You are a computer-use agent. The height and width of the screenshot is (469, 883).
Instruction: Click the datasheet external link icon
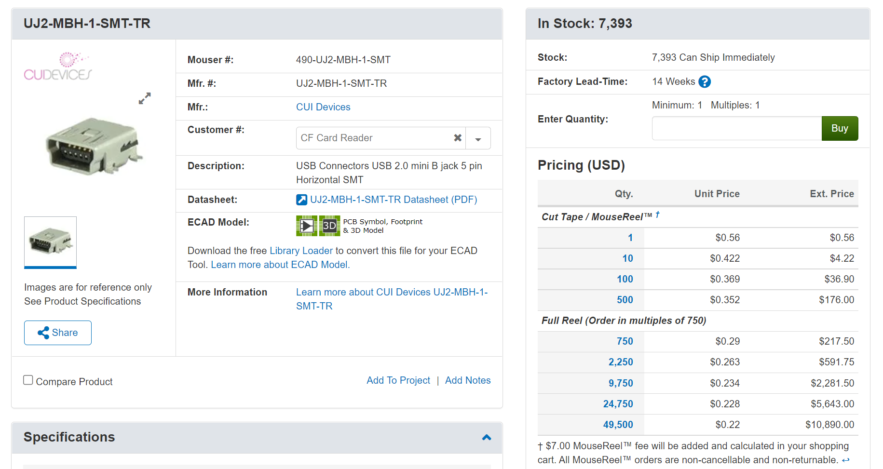pos(301,200)
